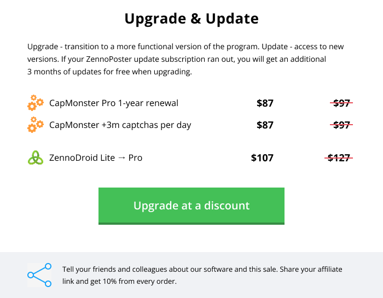Click the $87 price for +3m captchas
Screen dimensions: 383x298
click(265, 125)
